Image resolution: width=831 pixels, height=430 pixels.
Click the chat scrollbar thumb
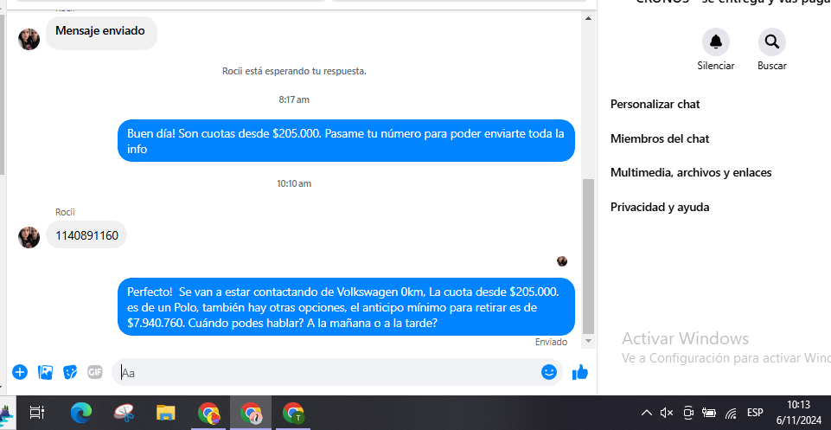point(588,255)
